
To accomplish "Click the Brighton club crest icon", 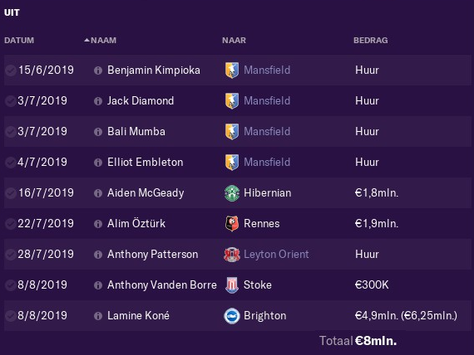I will click(x=232, y=316).
